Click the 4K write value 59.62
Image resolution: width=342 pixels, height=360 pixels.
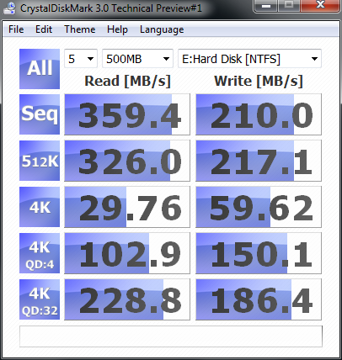259,207
